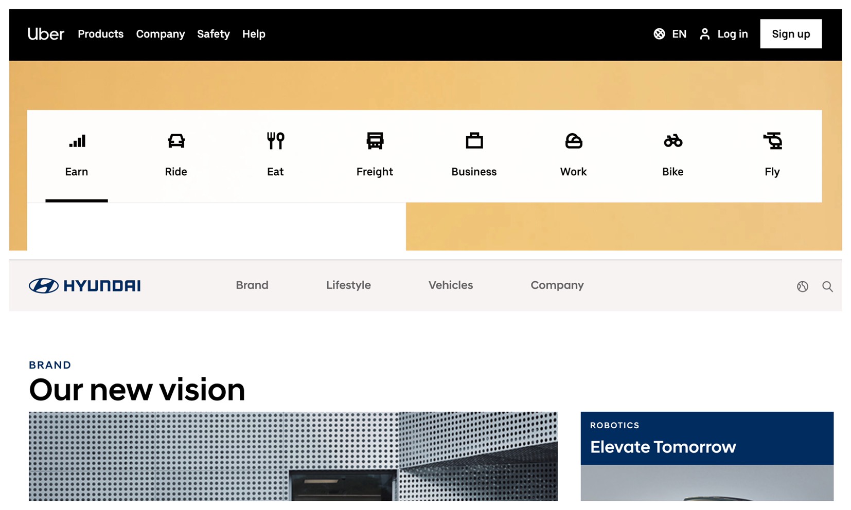This screenshot has height=510, width=851.
Task: Click the Ride car icon
Action: (176, 140)
